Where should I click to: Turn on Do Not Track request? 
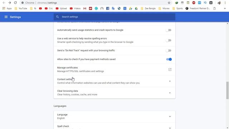(x=169, y=51)
